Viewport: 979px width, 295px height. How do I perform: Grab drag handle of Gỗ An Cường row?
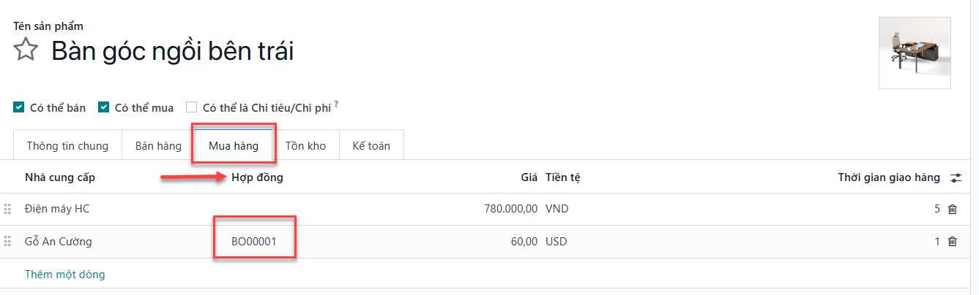point(7,241)
